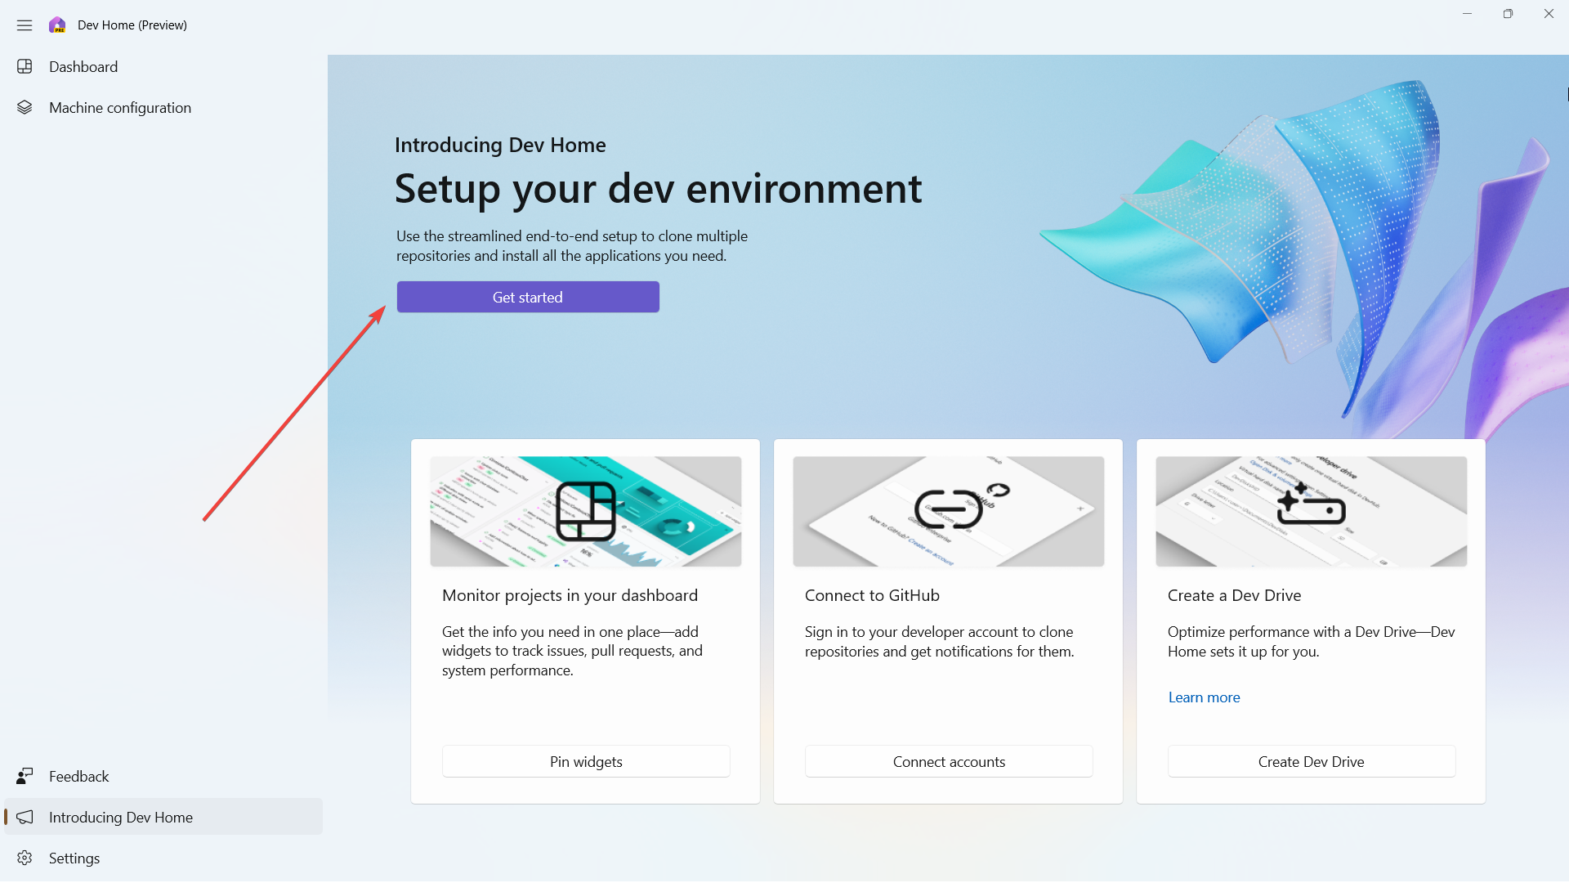
Task: Select the Introducing Dev Home sidebar entry
Action: [x=122, y=817]
